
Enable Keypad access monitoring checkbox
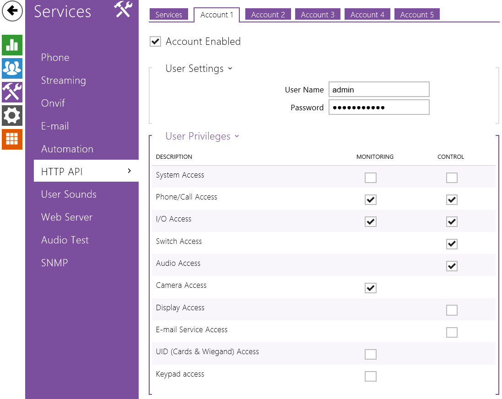tap(371, 376)
